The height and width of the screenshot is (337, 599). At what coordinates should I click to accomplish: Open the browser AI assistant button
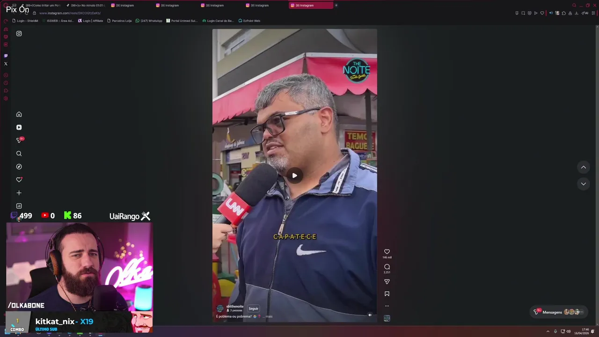pos(585,13)
